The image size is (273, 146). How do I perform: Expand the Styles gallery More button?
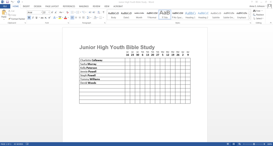250,18
